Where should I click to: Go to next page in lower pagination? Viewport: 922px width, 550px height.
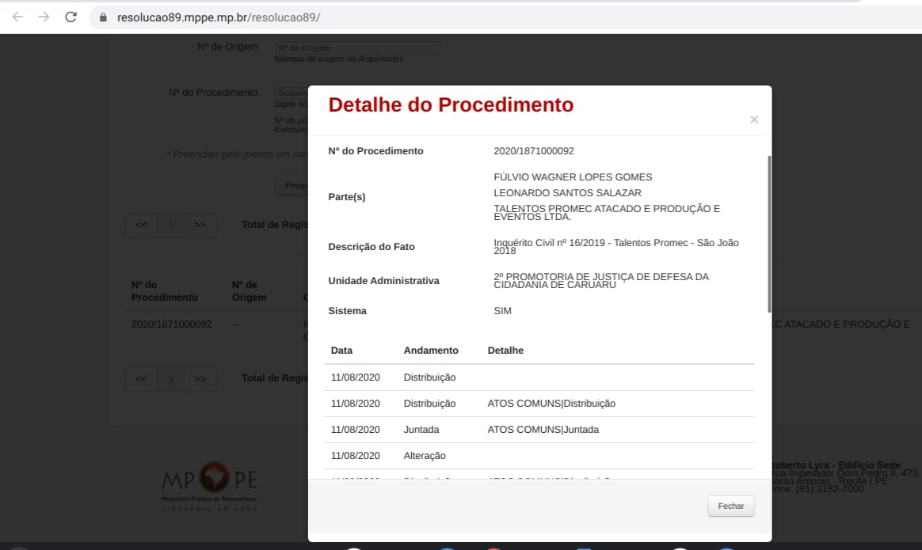200,378
